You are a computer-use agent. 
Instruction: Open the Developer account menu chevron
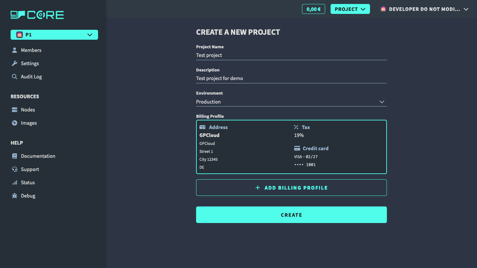pyautogui.click(x=466, y=9)
